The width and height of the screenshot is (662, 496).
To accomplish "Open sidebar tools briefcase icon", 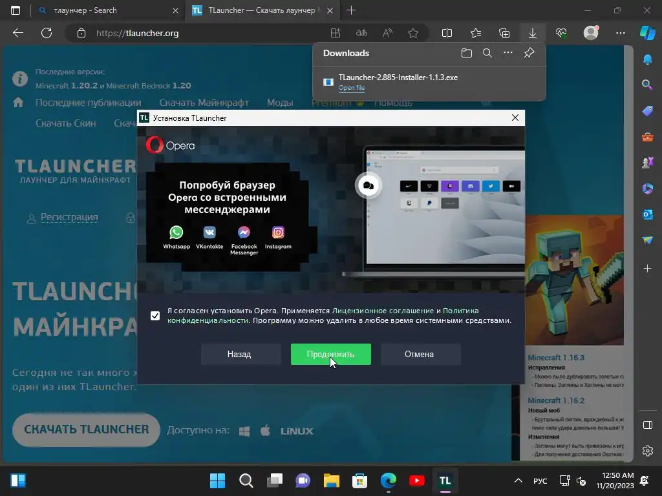I will (x=647, y=137).
